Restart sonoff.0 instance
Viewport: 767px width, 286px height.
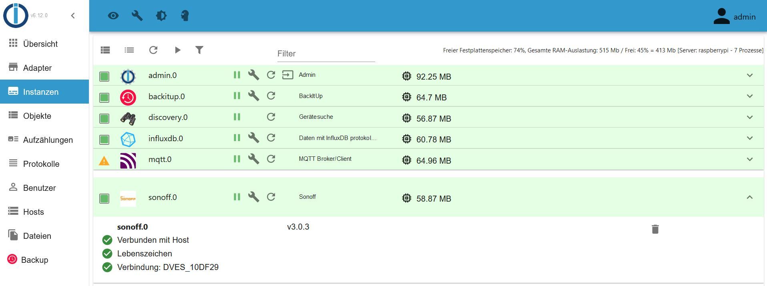point(271,197)
